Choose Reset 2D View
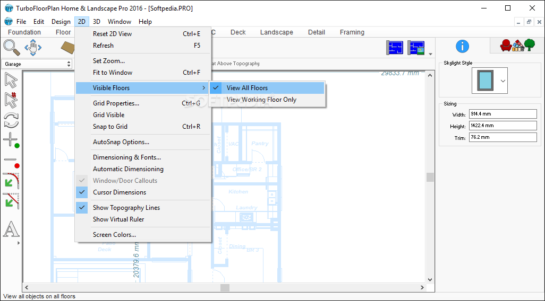The image size is (545, 301). point(143,33)
